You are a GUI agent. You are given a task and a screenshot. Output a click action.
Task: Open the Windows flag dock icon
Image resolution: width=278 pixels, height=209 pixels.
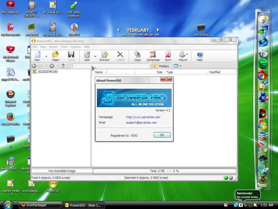click(263, 125)
